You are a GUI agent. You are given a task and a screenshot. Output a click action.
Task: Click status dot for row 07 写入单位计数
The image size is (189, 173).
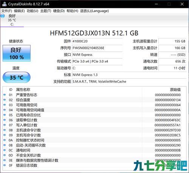5,125
